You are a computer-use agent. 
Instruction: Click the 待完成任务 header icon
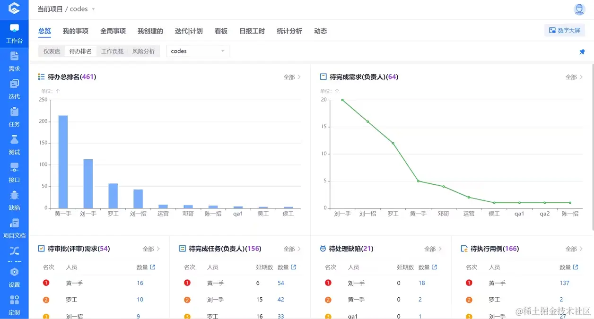182,249
